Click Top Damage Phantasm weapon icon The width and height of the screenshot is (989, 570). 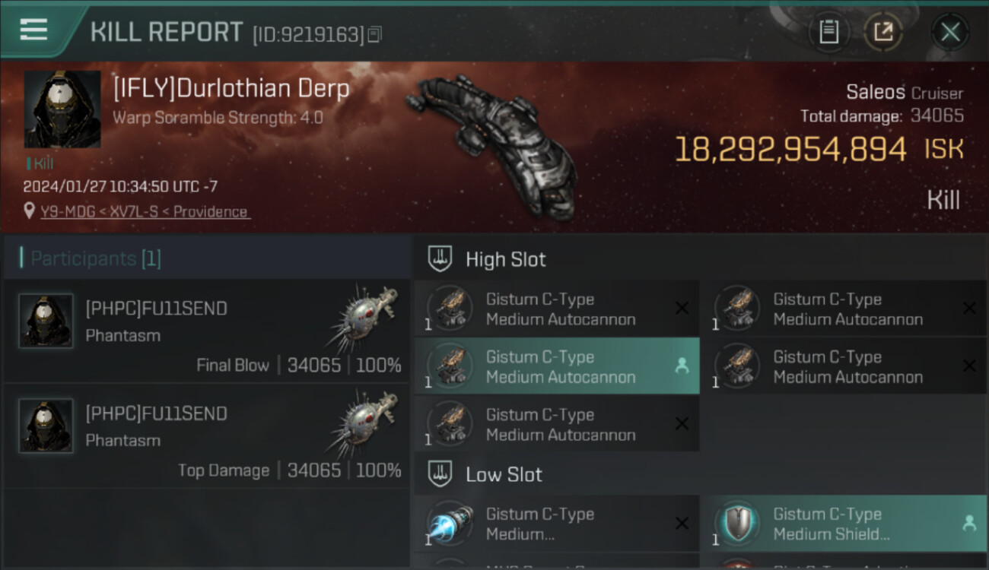pos(364,423)
